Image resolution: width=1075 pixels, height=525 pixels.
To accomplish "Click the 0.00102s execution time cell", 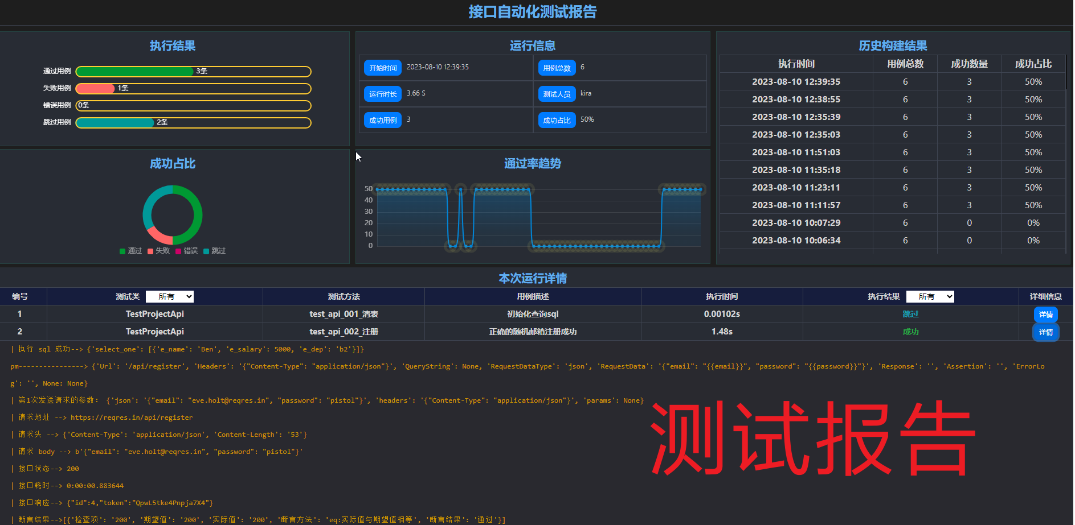I will click(722, 314).
